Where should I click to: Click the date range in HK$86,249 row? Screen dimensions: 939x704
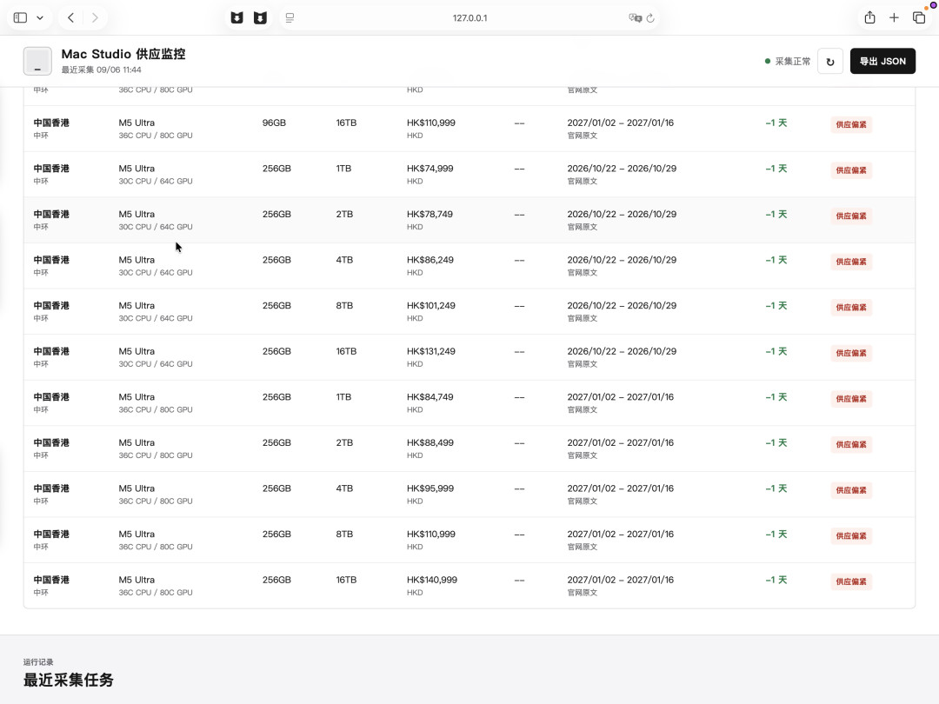(x=622, y=260)
